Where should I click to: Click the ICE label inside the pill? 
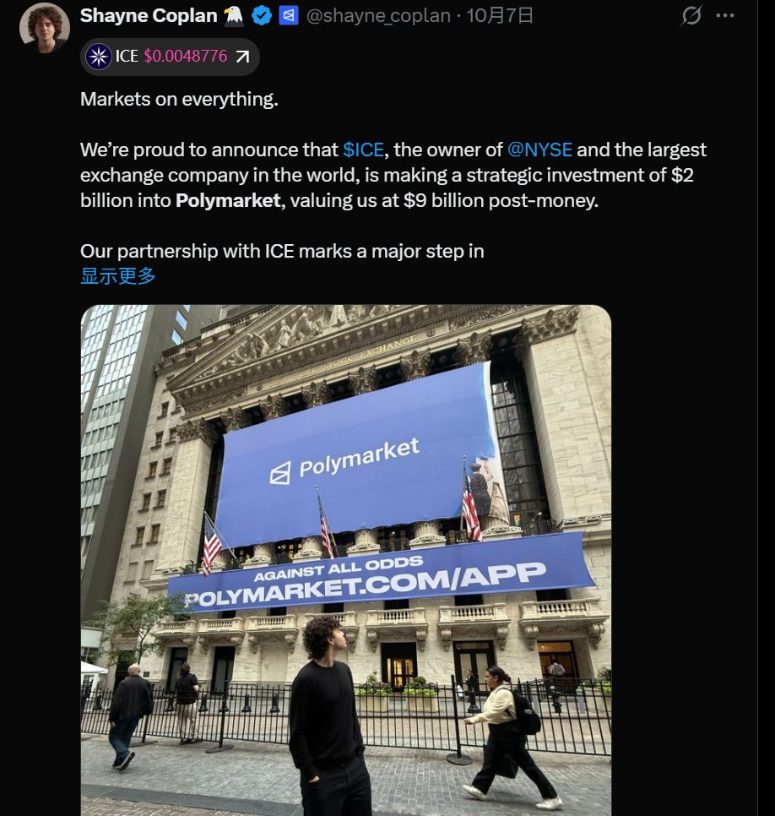pyautogui.click(x=127, y=57)
